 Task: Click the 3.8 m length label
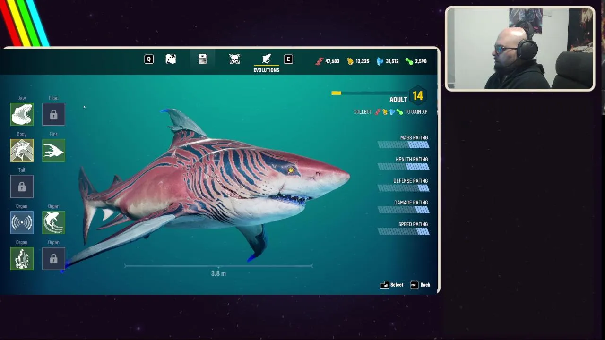[x=218, y=273]
